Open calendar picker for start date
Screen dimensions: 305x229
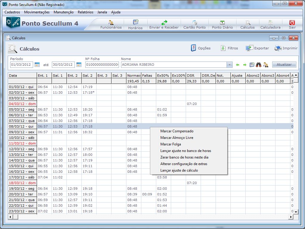click(x=37, y=65)
